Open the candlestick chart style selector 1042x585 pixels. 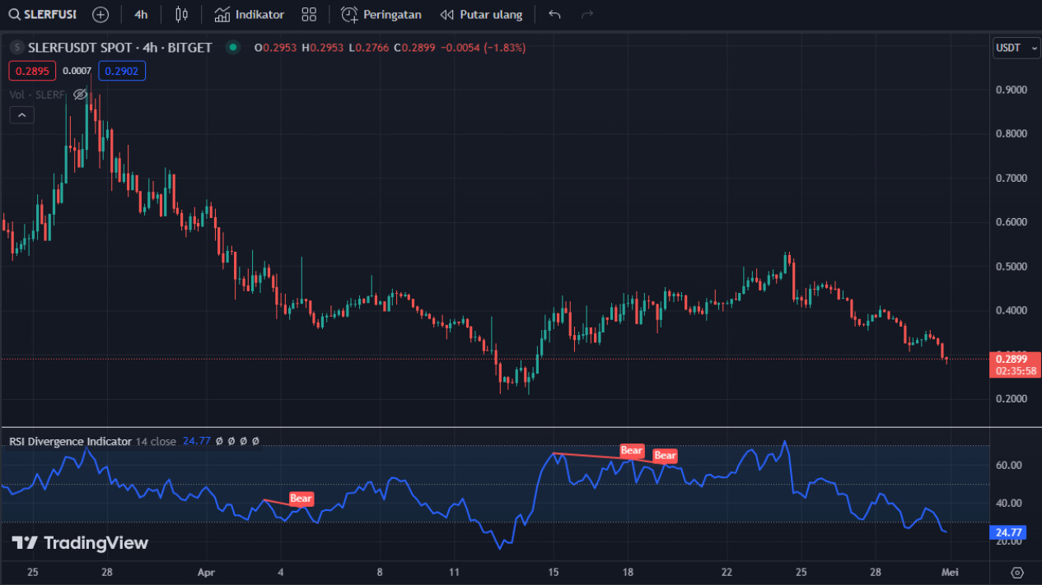point(182,15)
